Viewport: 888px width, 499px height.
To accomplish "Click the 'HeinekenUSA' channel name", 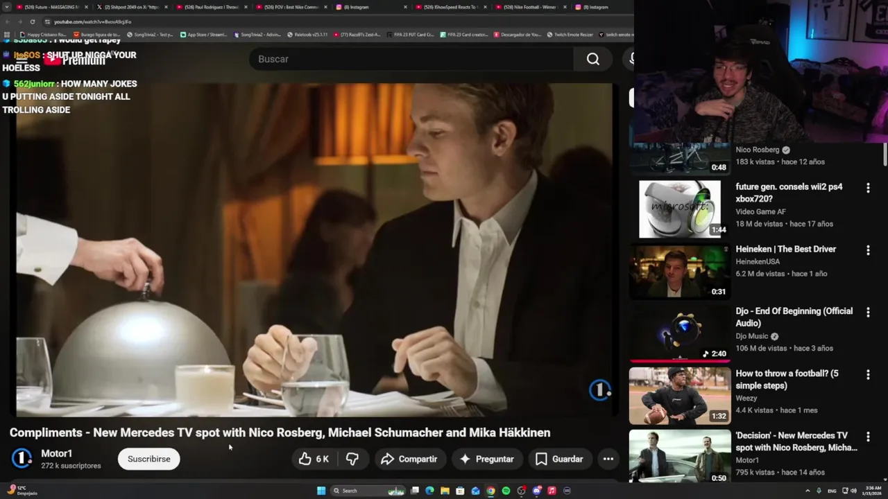I will click(758, 262).
